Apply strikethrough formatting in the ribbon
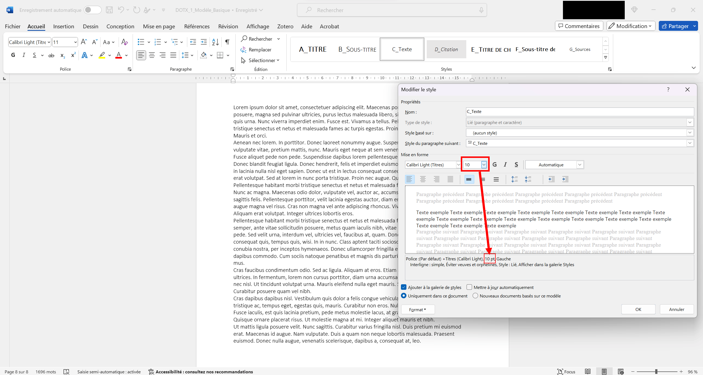Screen dimensions: 703x375 [x=51, y=55]
